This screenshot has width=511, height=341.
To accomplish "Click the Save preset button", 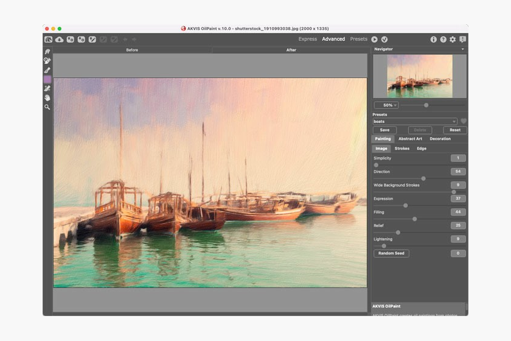I will 384,130.
